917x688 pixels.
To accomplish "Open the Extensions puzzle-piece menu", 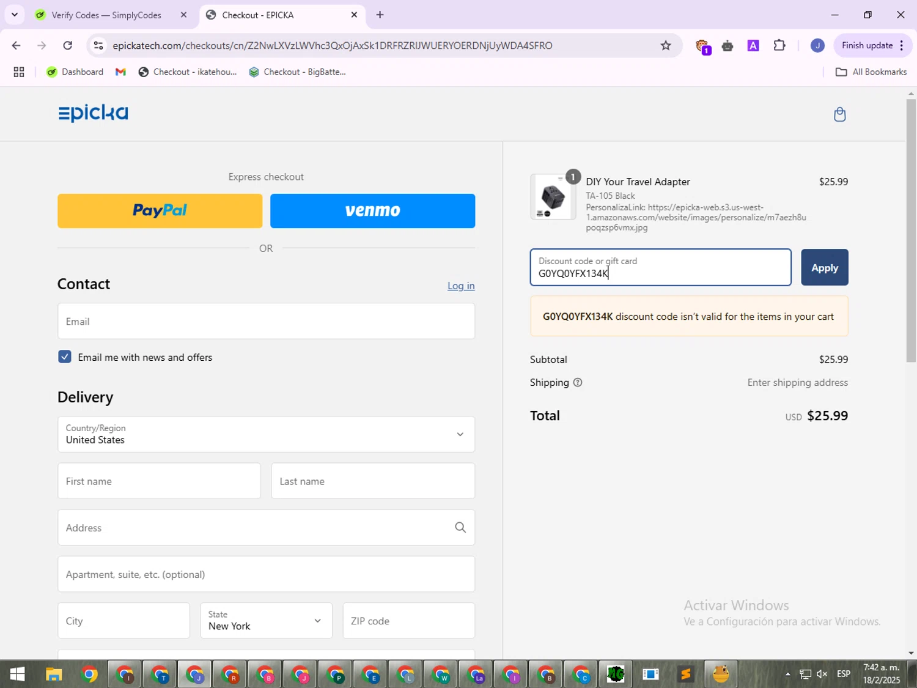I will pyautogui.click(x=779, y=45).
